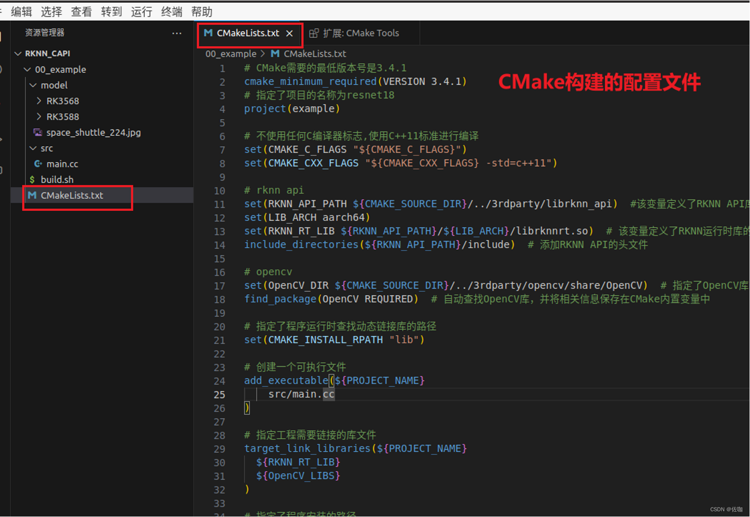Click the image icon beside space_shuttle_224.jpg

click(38, 133)
